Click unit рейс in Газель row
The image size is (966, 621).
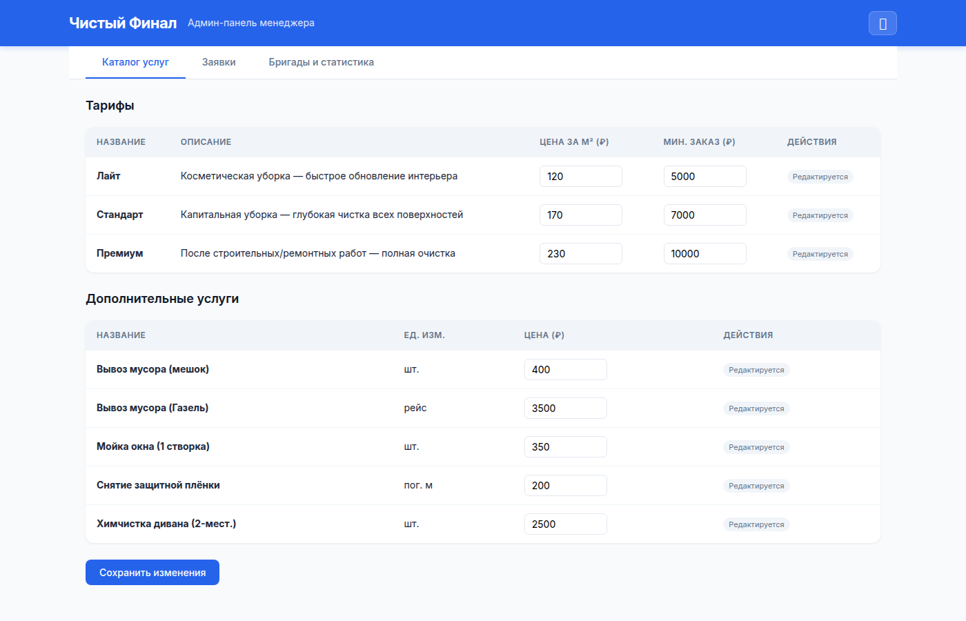(x=415, y=408)
